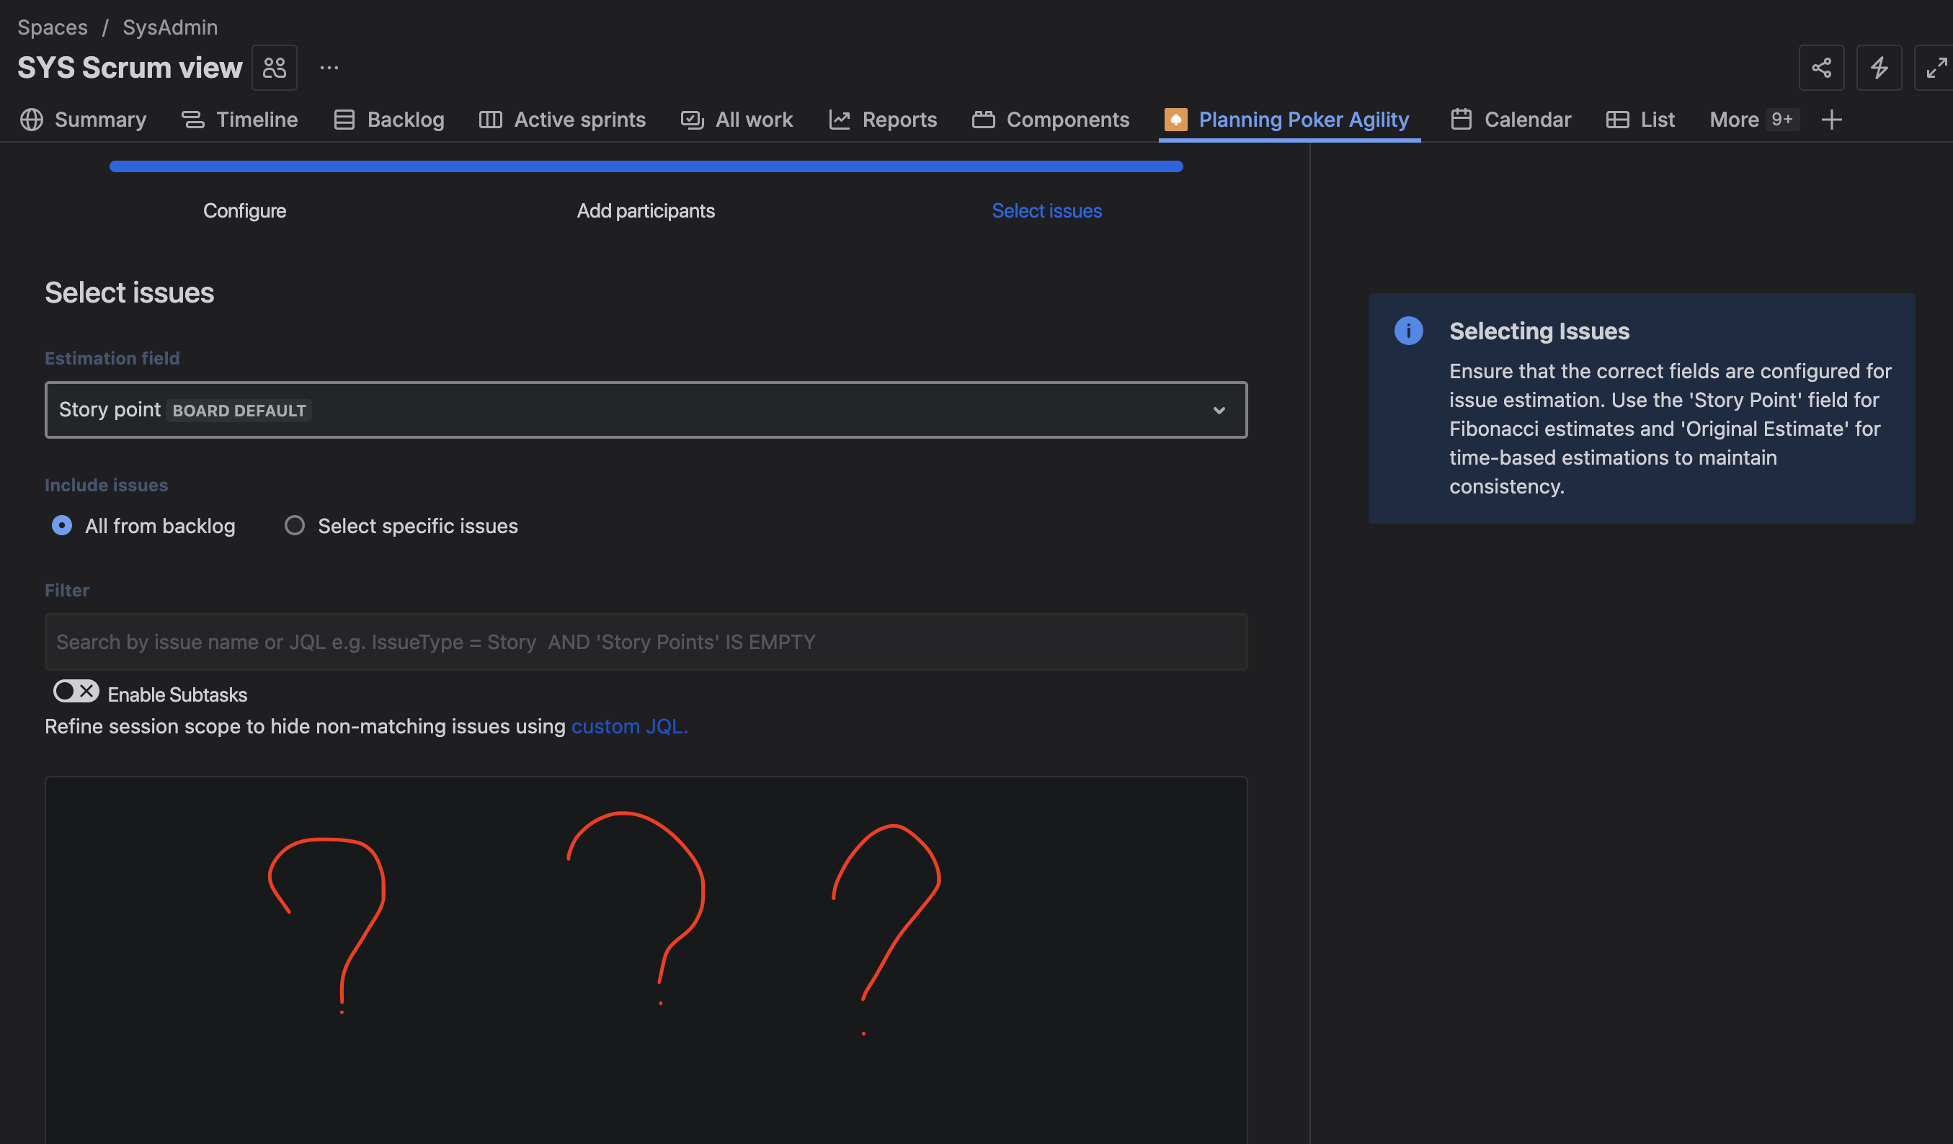1953x1144 pixels.
Task: Open the Components tab
Action: point(1051,120)
